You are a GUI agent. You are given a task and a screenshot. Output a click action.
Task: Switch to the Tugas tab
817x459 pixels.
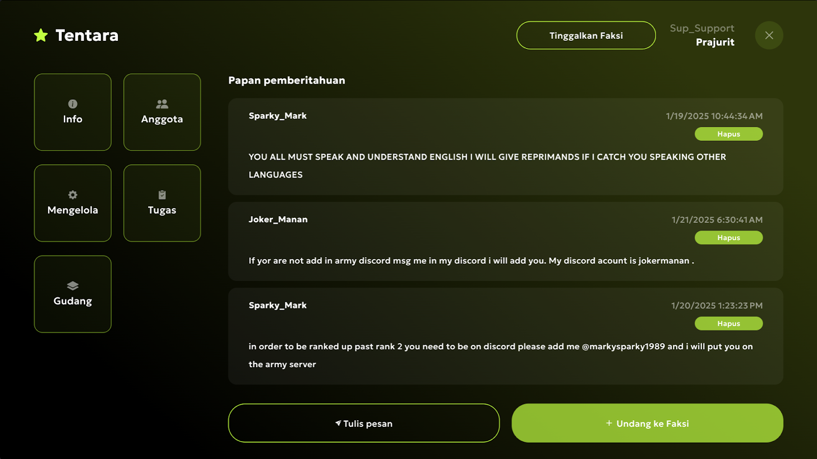tap(162, 203)
